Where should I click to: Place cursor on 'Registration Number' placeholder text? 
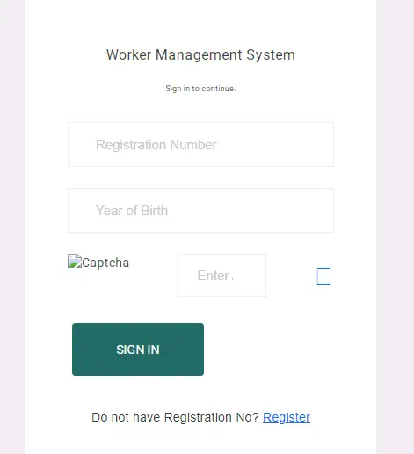(x=156, y=145)
